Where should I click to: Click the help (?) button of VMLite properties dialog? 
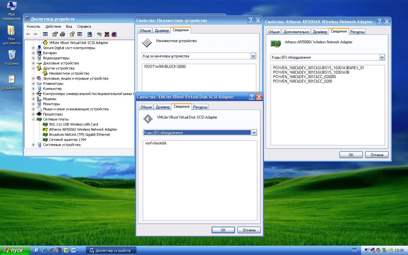251,97
